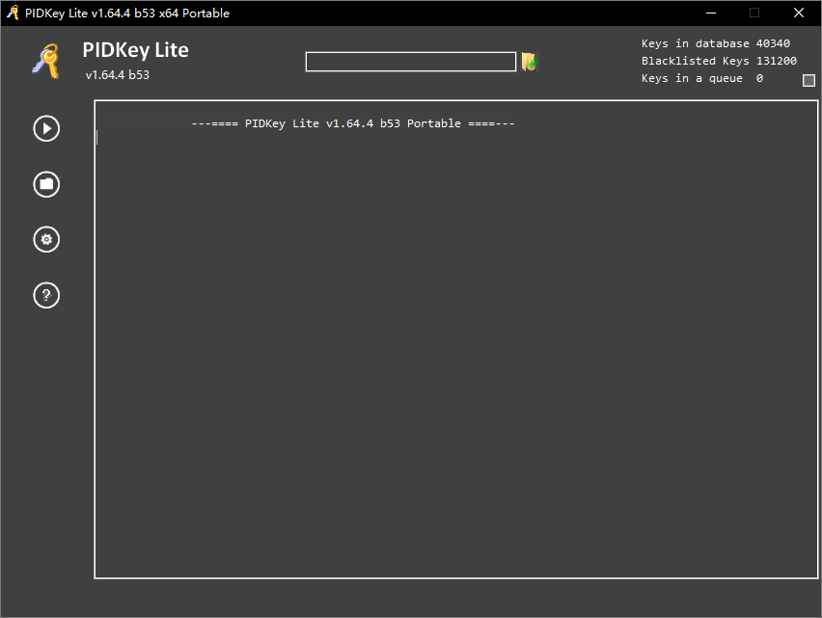Open settings with the gear icon

45,239
